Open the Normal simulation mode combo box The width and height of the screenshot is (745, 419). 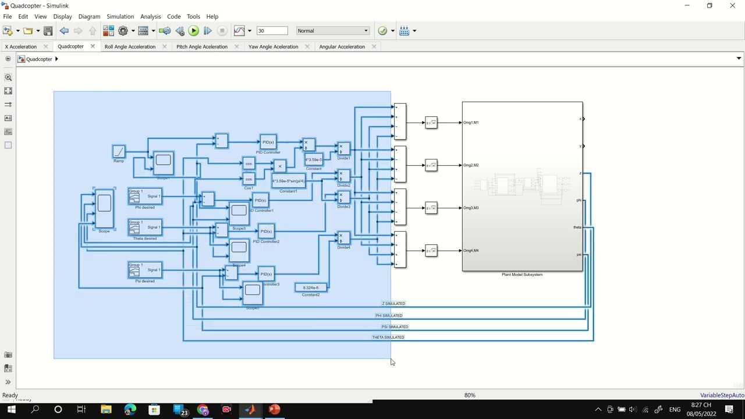(x=332, y=31)
